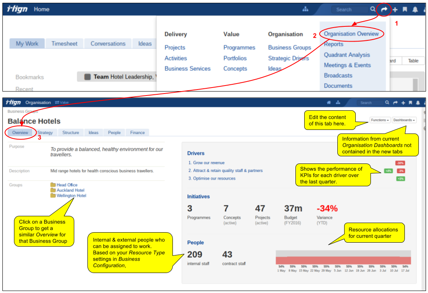This screenshot has width=428, height=293.
Task: Switch to the Structure tab
Action: [x=71, y=133]
